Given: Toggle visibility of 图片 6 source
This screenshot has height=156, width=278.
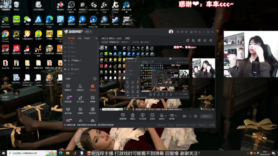Looking at the screenshot, I should point(65,47).
